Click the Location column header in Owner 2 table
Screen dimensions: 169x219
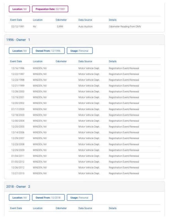(x=38, y=208)
